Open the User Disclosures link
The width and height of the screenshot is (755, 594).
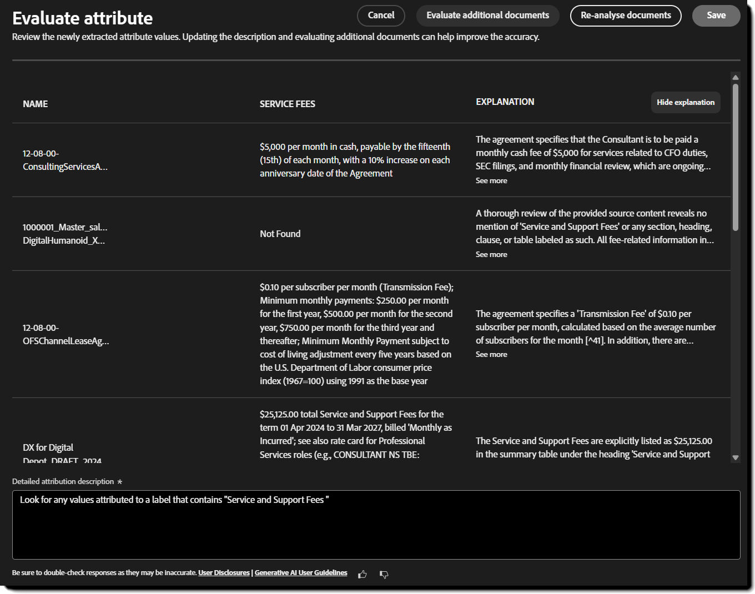coord(224,573)
